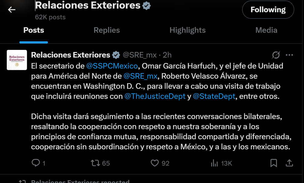
Task: Open the Relaciones Exteriores profile avatar
Action: [x=17, y=60]
